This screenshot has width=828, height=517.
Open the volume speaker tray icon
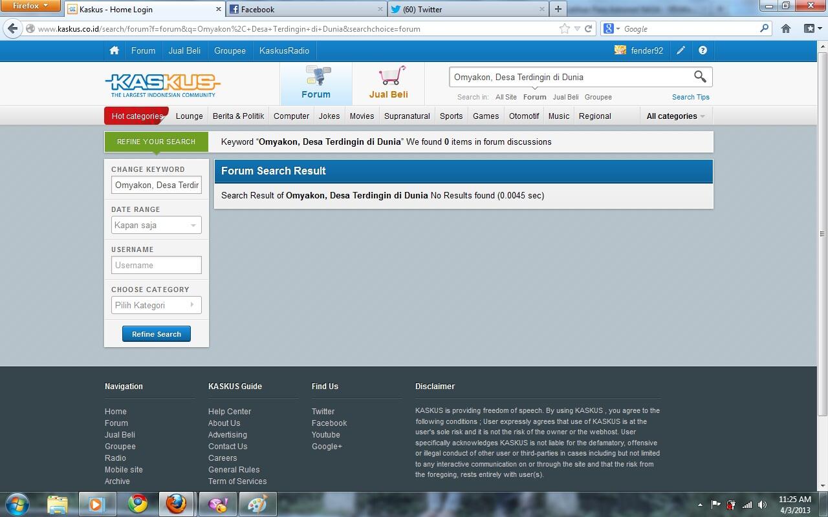coord(763,505)
